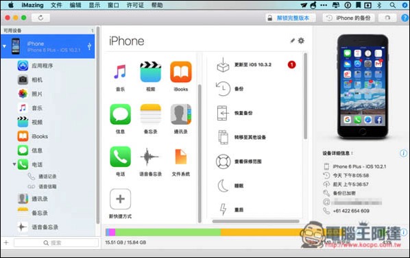Image resolution: width=410 pixels, height=258 pixels.
Task: Open the blue help question mark button
Action: [x=405, y=18]
